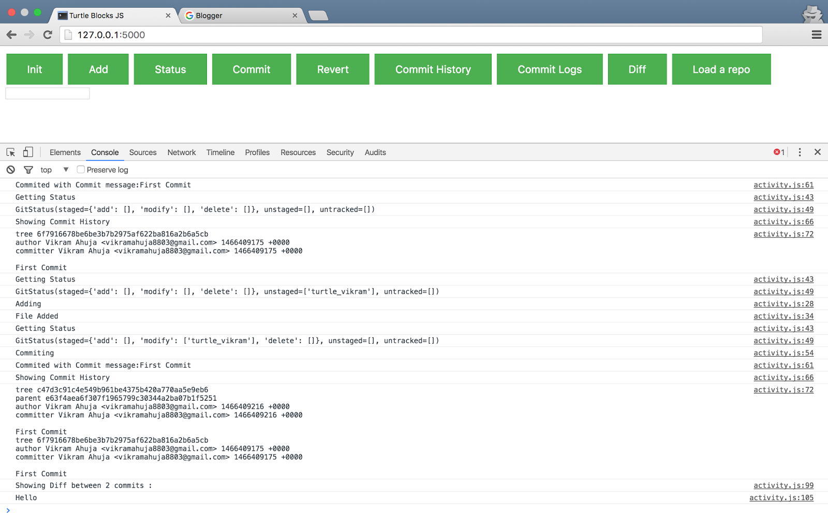Screen dimensions: 828x517
Task: Close the DevTools panel
Action: pyautogui.click(x=818, y=152)
